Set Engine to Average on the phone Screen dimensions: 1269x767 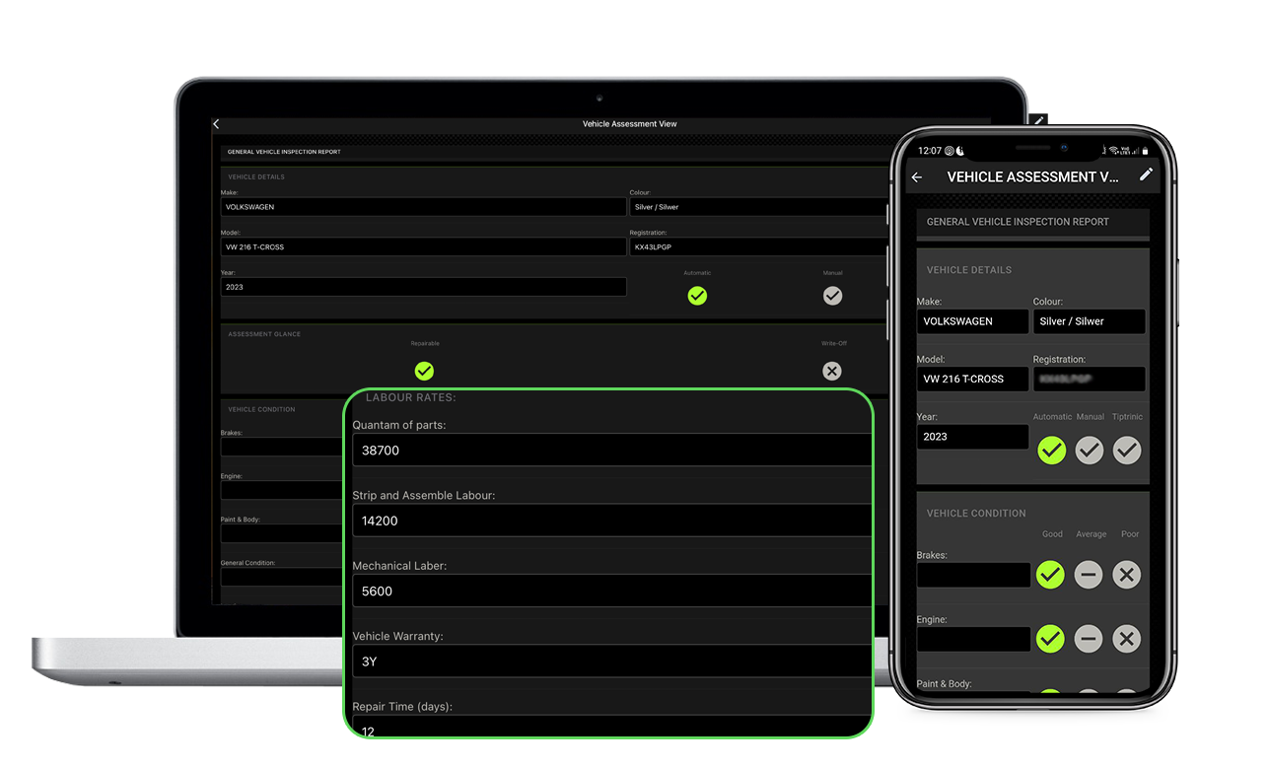pyautogui.click(x=1089, y=639)
